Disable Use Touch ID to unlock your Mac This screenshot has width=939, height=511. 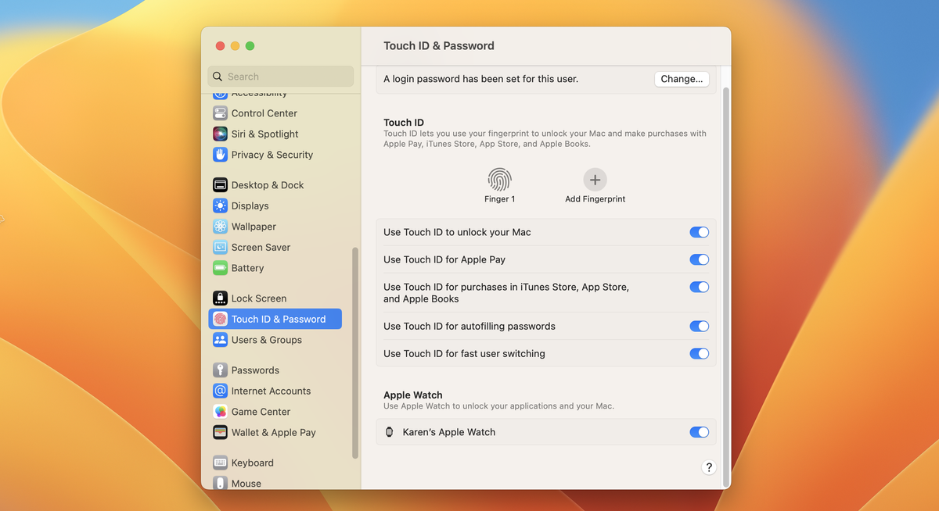(x=699, y=232)
